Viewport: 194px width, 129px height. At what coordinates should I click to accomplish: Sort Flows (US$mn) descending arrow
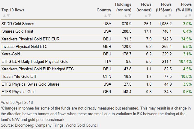pyautogui.click(x=170, y=16)
